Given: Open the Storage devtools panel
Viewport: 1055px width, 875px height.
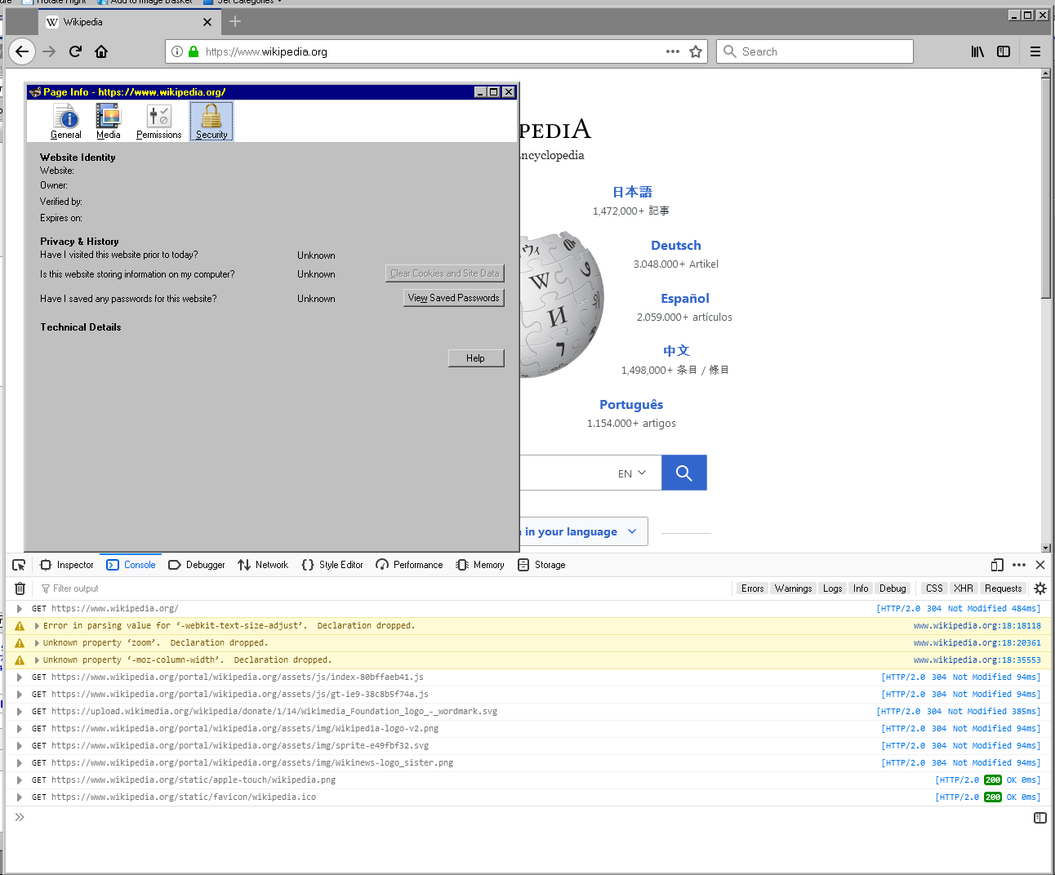Looking at the screenshot, I should [541, 565].
